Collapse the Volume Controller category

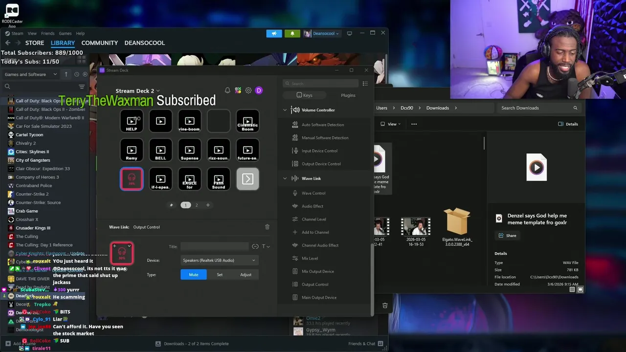[x=285, y=110]
